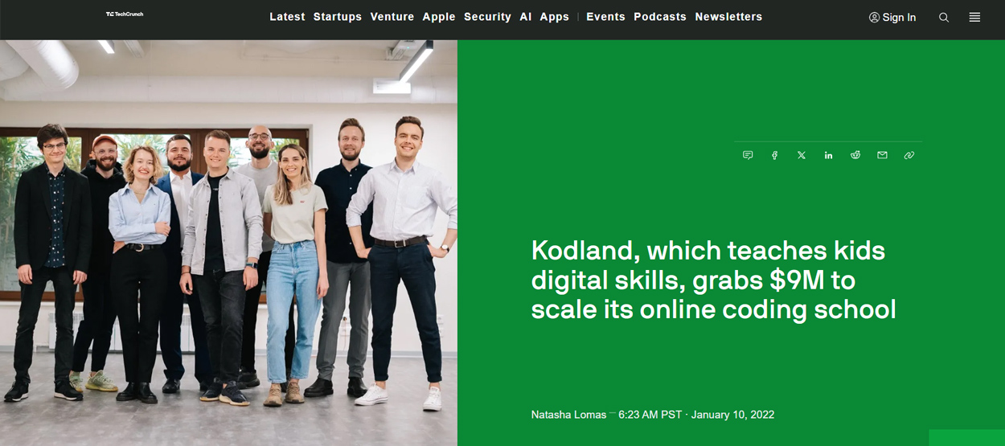Open the Startups section
This screenshot has height=446, width=1005.
(x=338, y=17)
